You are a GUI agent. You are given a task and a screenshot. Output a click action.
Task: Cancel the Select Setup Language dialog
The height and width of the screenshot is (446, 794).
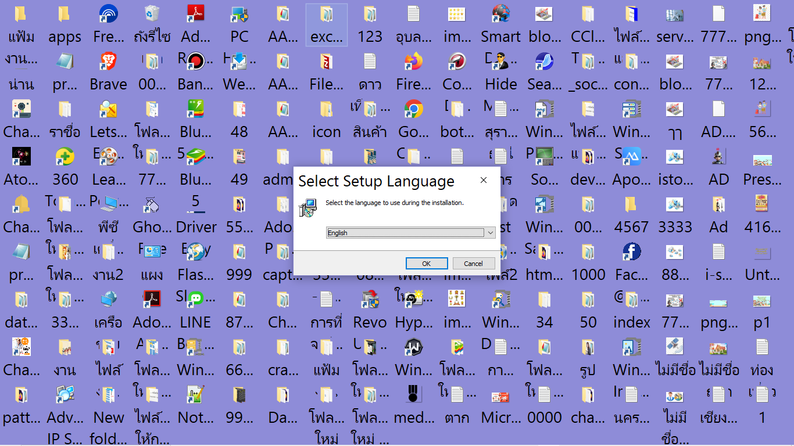click(x=473, y=263)
